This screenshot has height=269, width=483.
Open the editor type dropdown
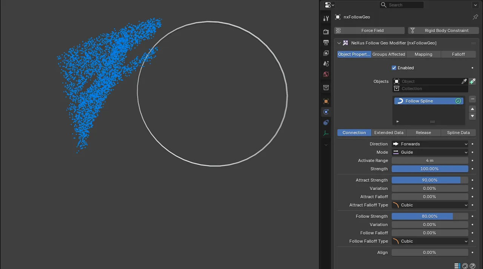(329, 5)
